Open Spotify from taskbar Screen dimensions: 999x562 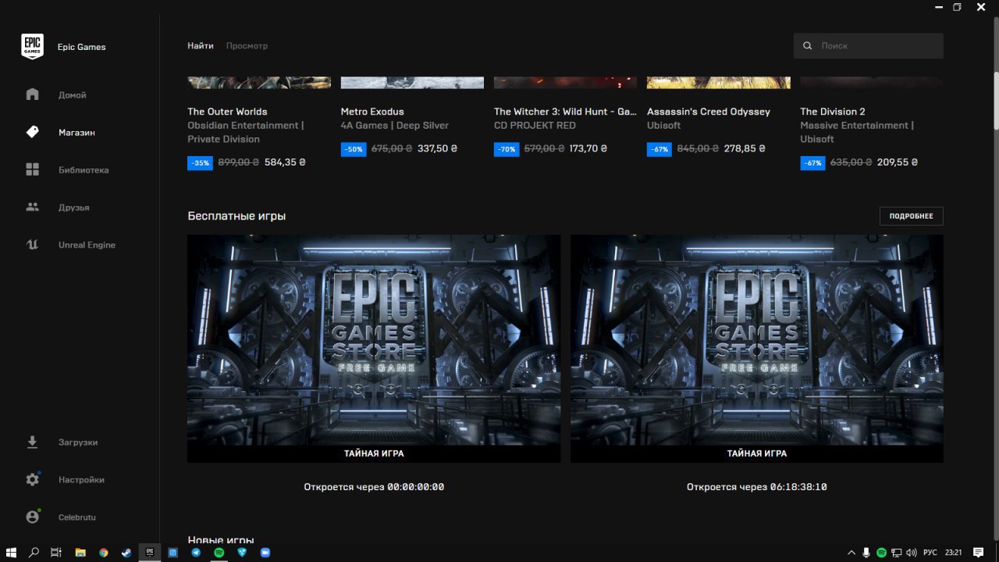pyautogui.click(x=219, y=552)
